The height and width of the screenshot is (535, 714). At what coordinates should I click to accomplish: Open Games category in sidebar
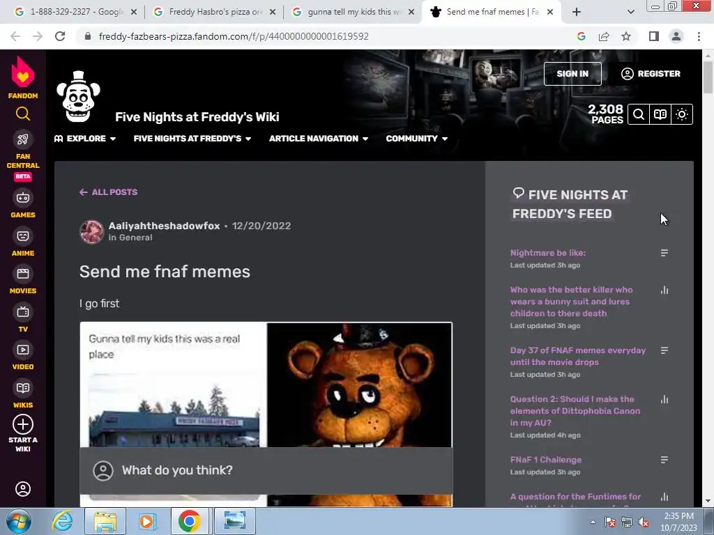point(23,204)
